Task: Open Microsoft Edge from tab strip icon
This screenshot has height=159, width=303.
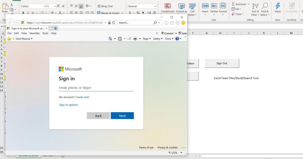Action: tap(56, 28)
